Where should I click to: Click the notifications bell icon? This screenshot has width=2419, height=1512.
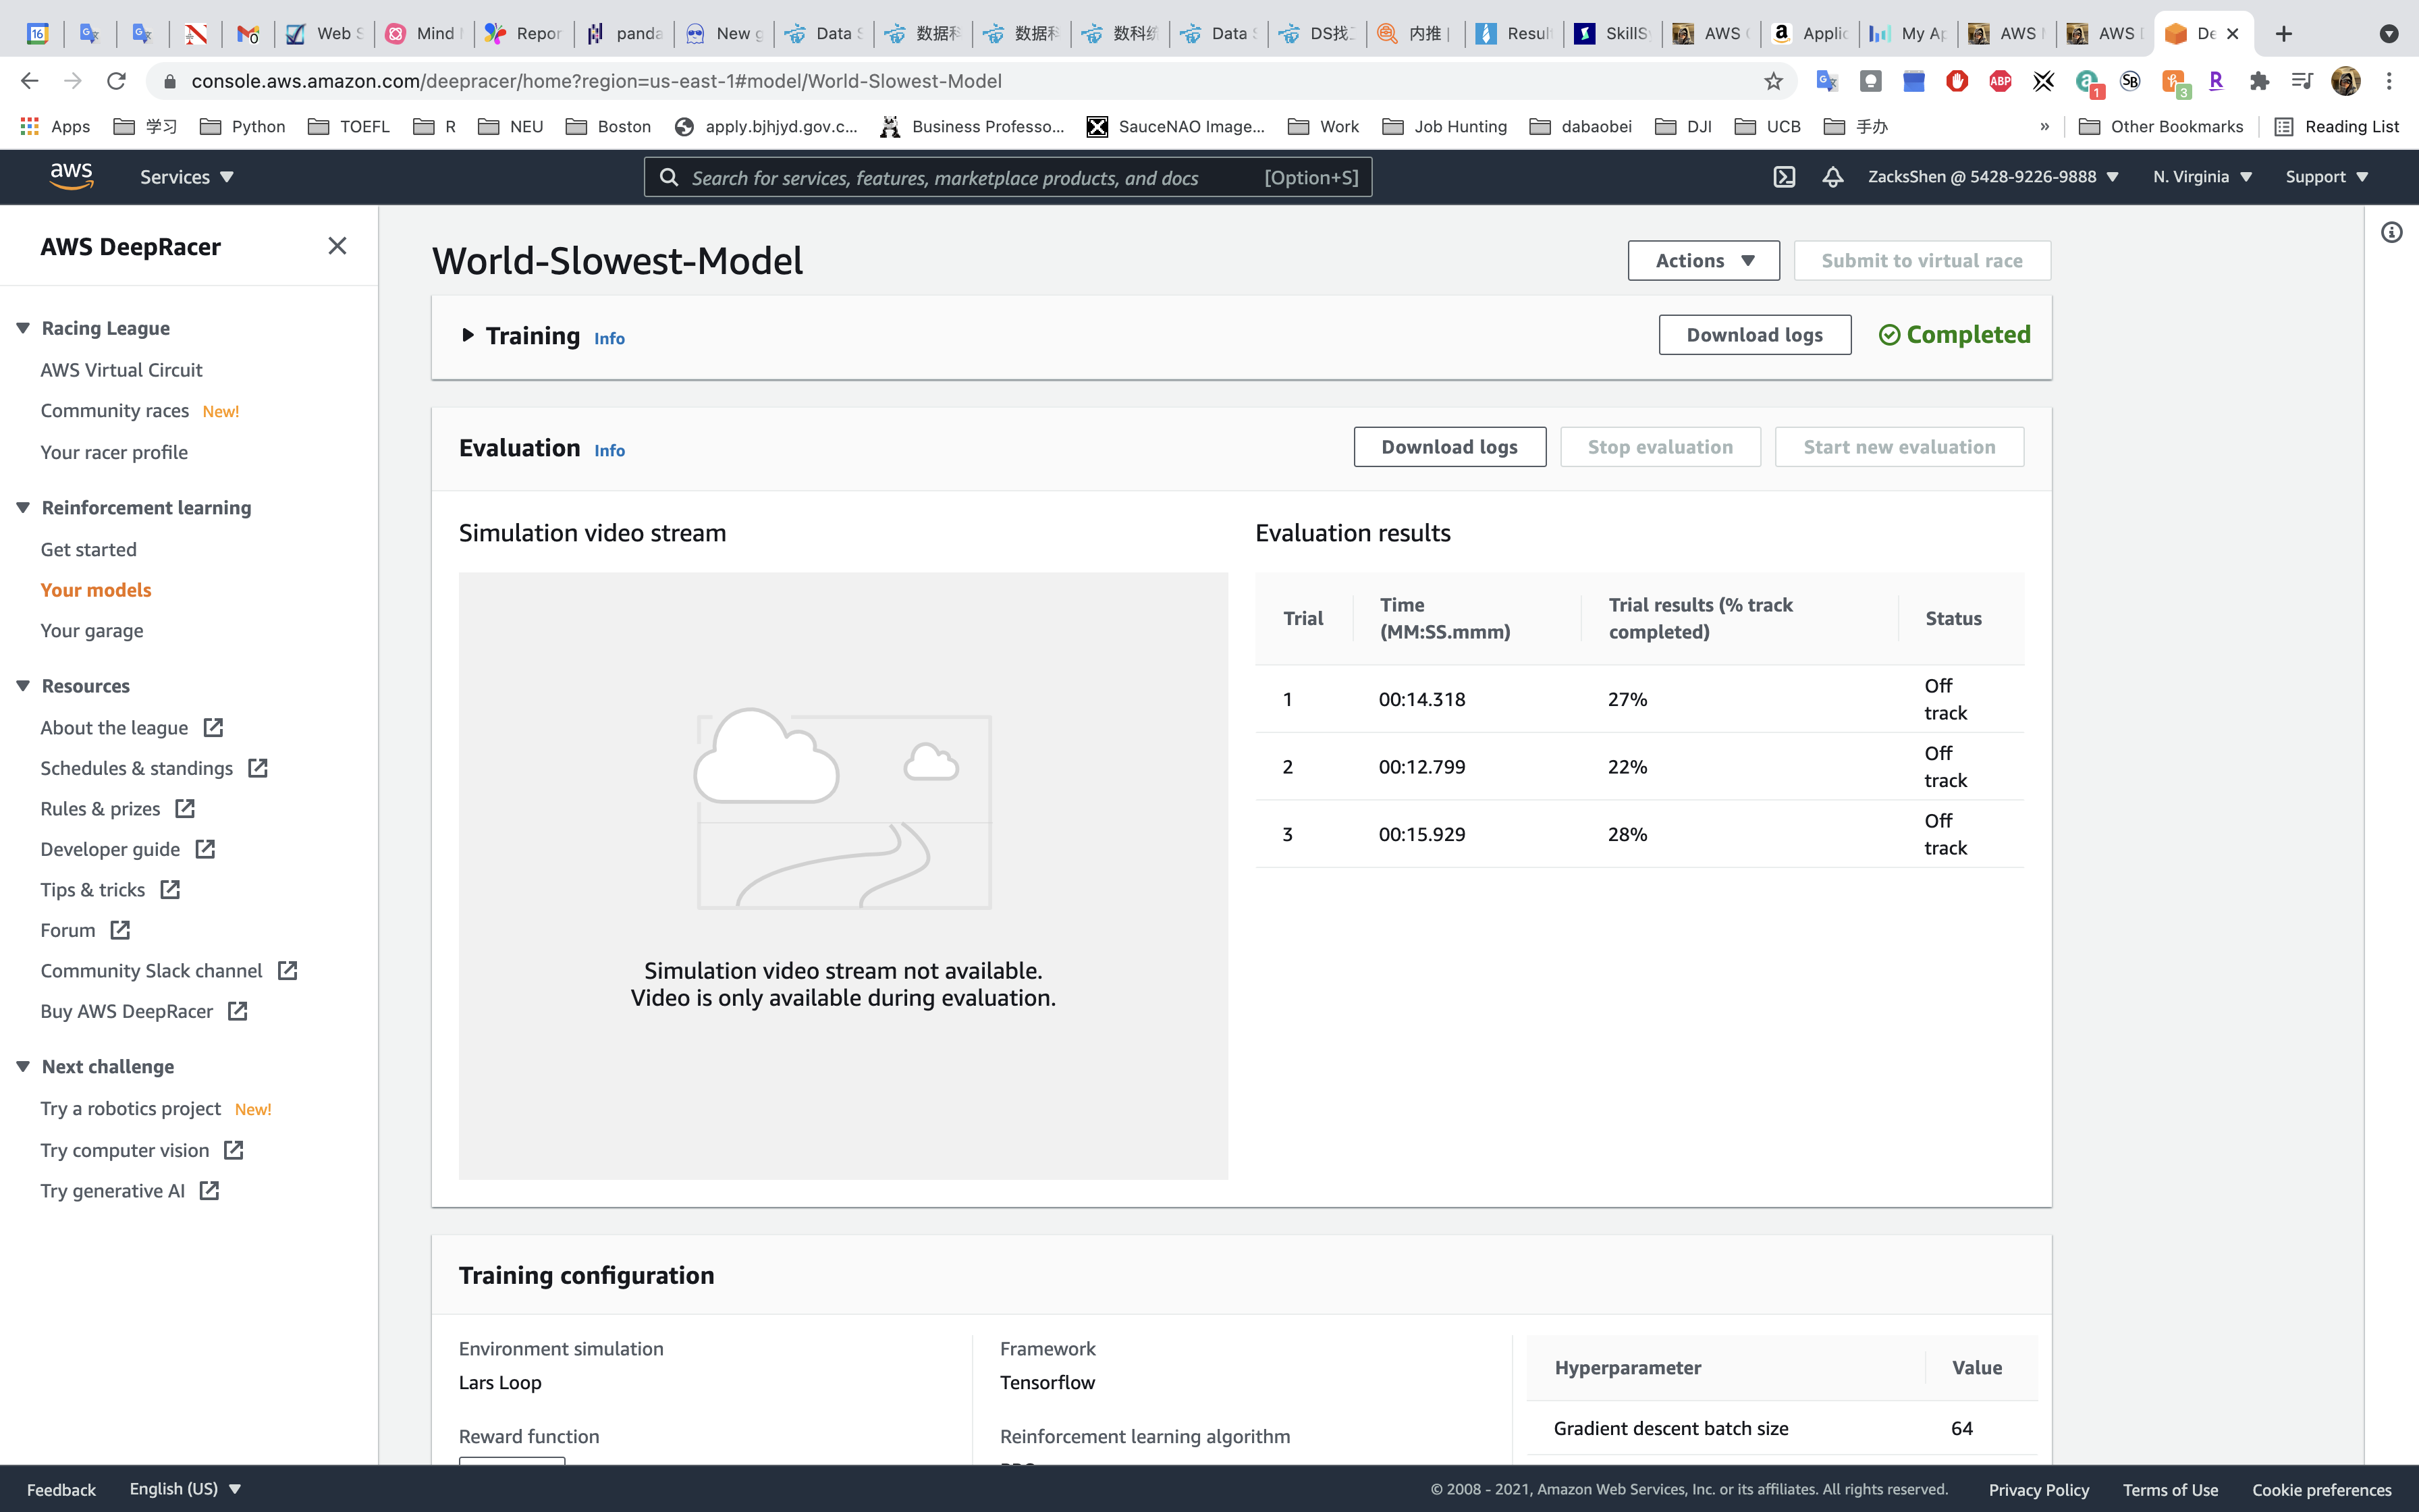(1832, 177)
